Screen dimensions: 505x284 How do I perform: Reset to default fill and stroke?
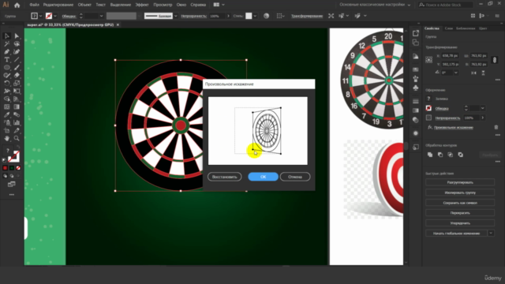(x=4, y=159)
